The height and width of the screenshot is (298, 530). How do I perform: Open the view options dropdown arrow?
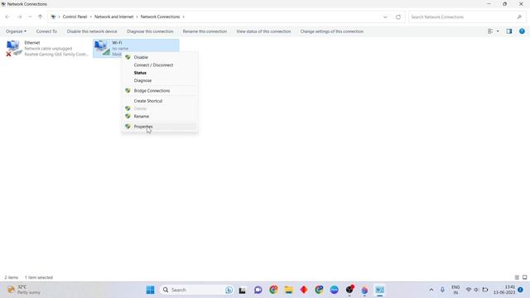[x=498, y=31]
